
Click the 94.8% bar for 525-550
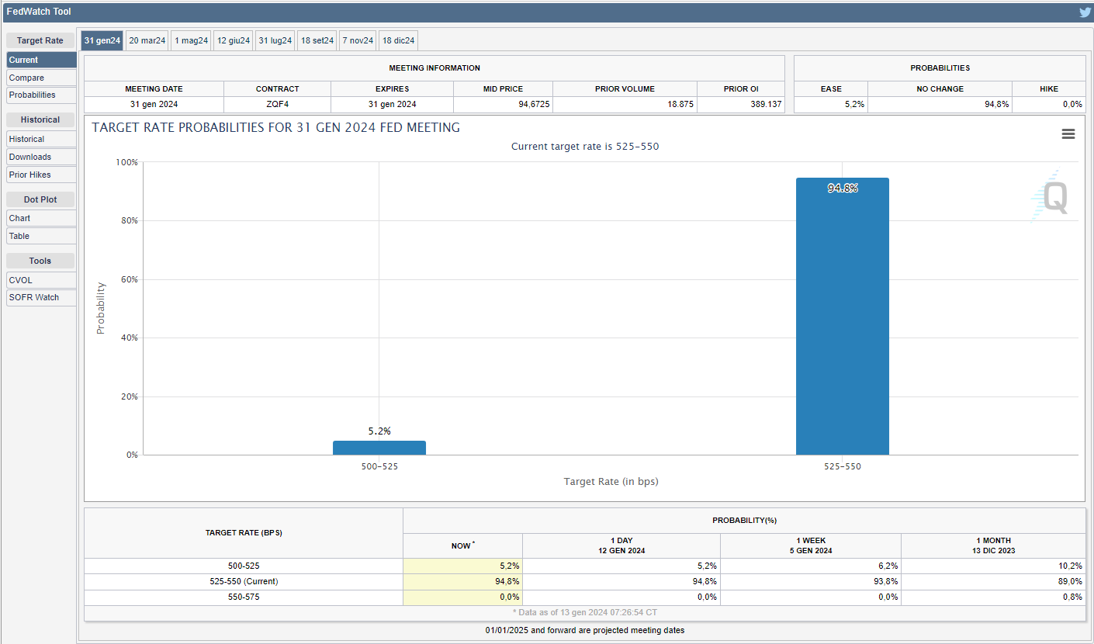842,318
